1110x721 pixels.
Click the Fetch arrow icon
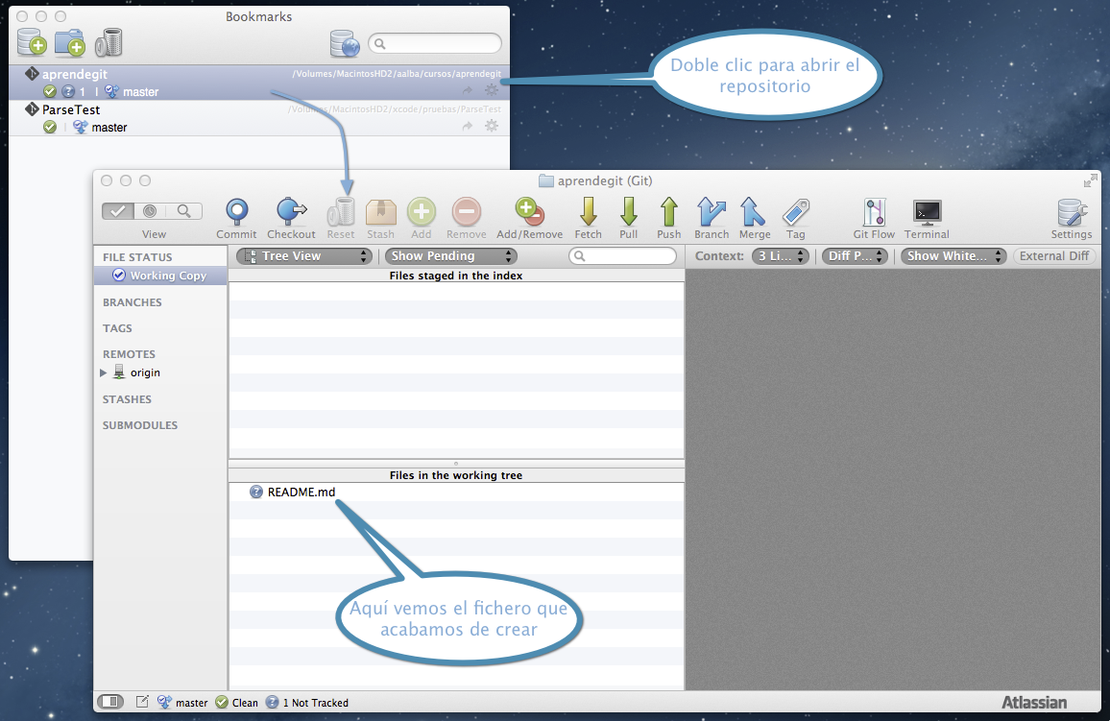pos(588,212)
